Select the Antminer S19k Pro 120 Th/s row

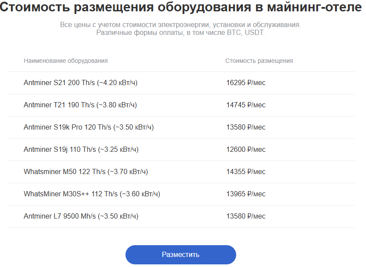click(x=181, y=127)
